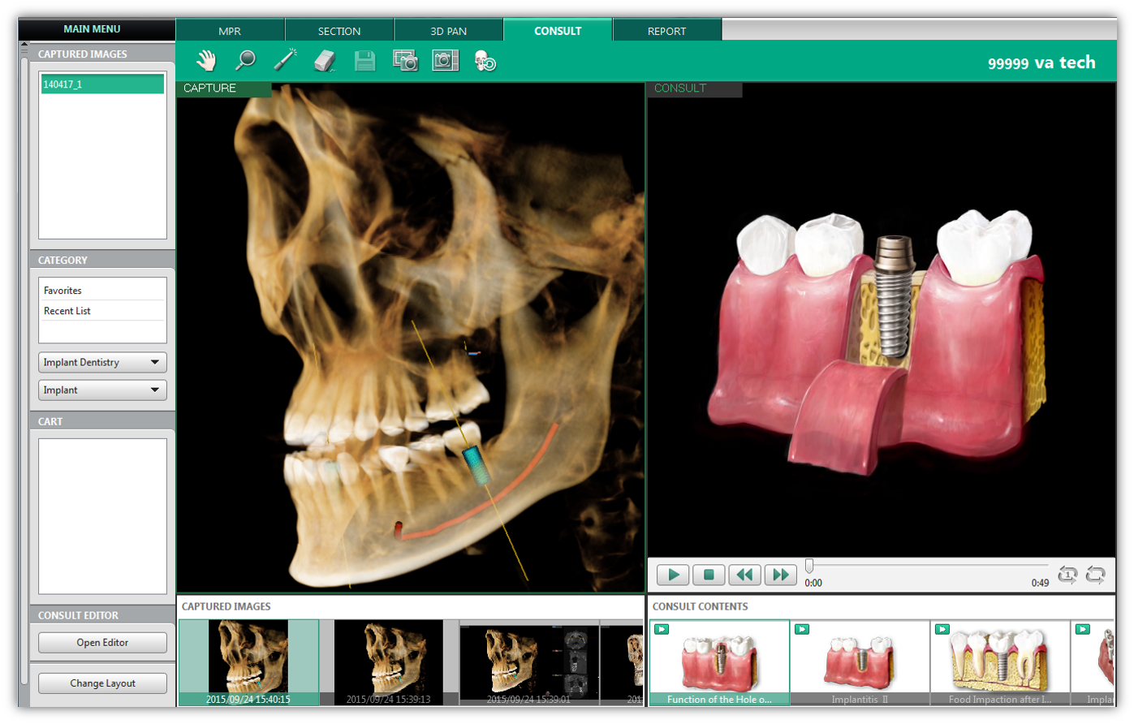This screenshot has height=724, width=1134.
Task: Click the Open Editor button
Action: tap(102, 642)
